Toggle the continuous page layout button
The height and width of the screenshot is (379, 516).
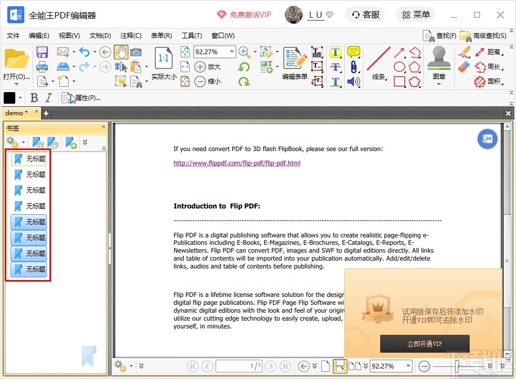[x=340, y=366]
